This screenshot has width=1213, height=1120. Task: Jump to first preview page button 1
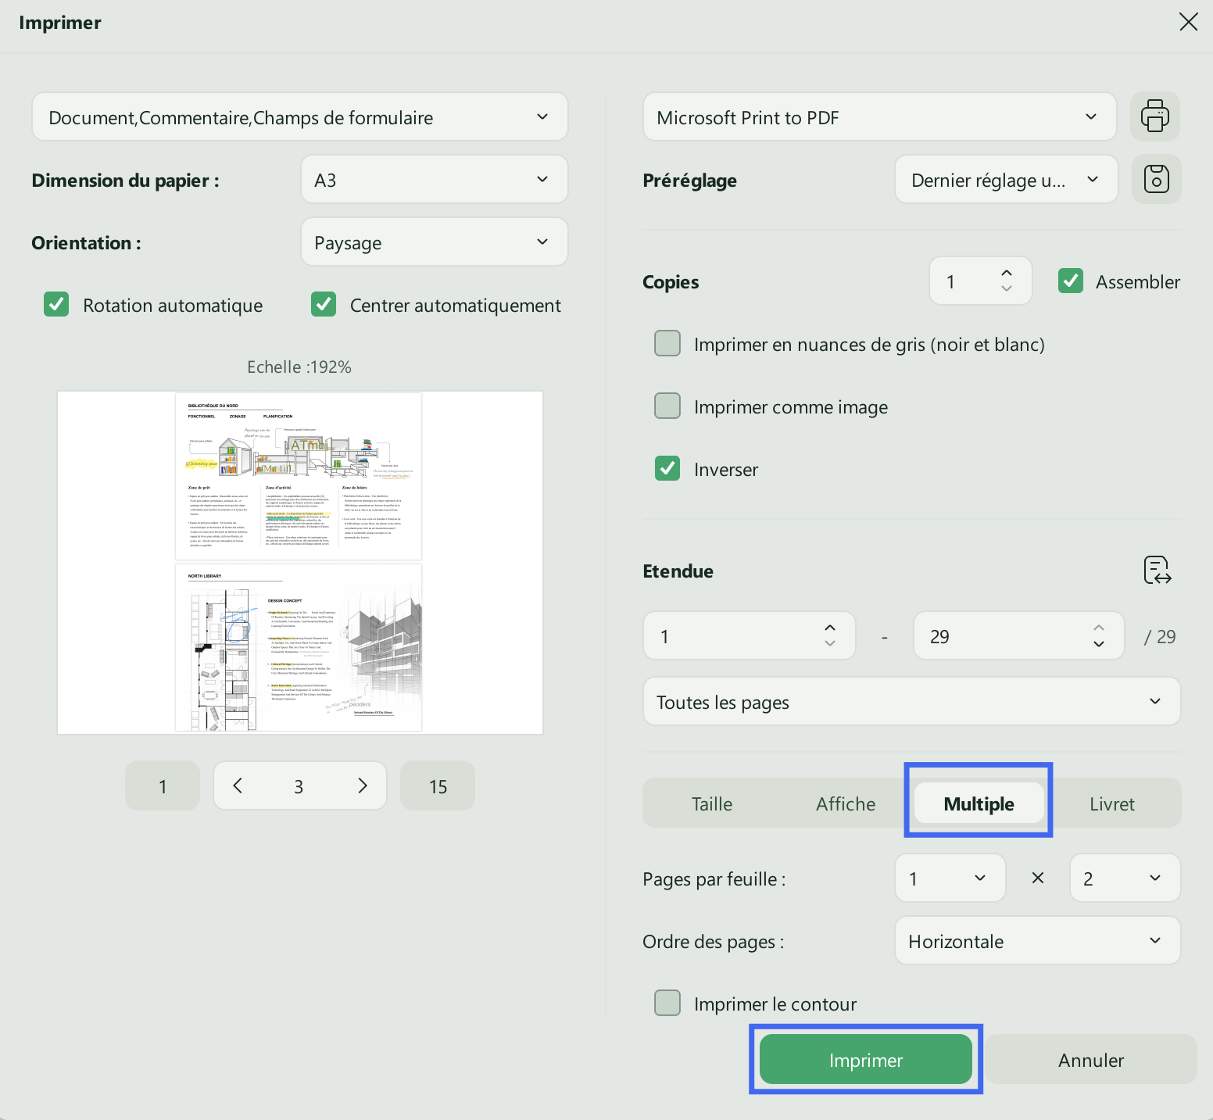[163, 785]
